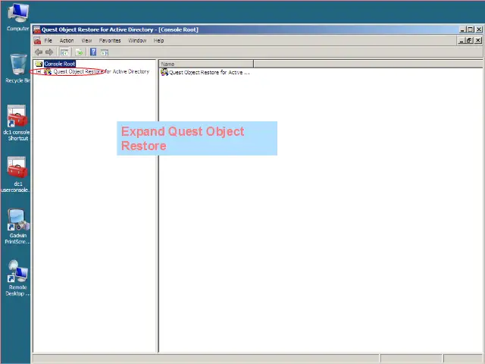Screen dimensions: 485x364
Task: Open the Action menu
Action: tap(67, 40)
